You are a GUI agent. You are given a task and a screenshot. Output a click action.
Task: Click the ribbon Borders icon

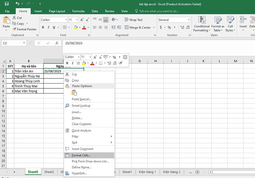[65, 27]
